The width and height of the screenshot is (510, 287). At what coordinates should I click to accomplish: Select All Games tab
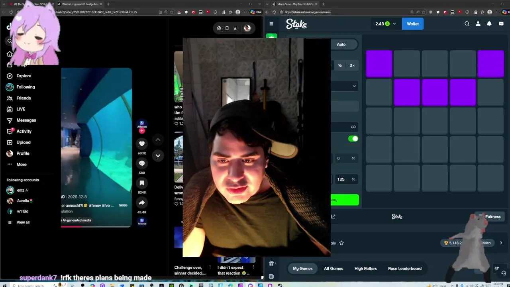(x=333, y=269)
